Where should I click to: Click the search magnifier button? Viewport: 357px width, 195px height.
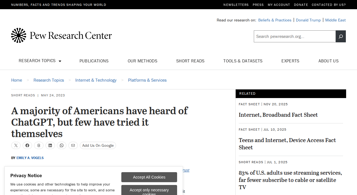[x=341, y=36]
